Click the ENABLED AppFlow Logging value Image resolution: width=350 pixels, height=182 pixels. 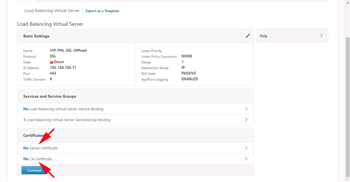pyautogui.click(x=190, y=79)
